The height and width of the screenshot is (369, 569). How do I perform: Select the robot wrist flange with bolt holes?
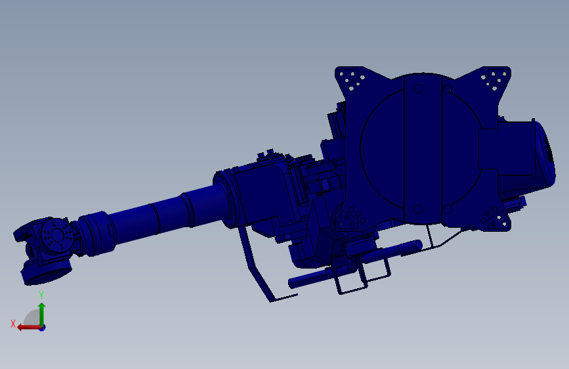[57, 235]
